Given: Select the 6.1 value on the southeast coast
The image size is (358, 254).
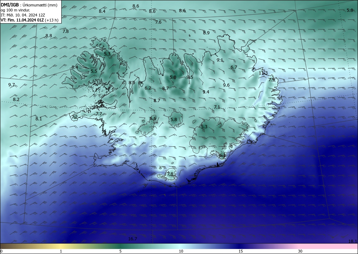Looking at the screenshot, I should point(222,155).
